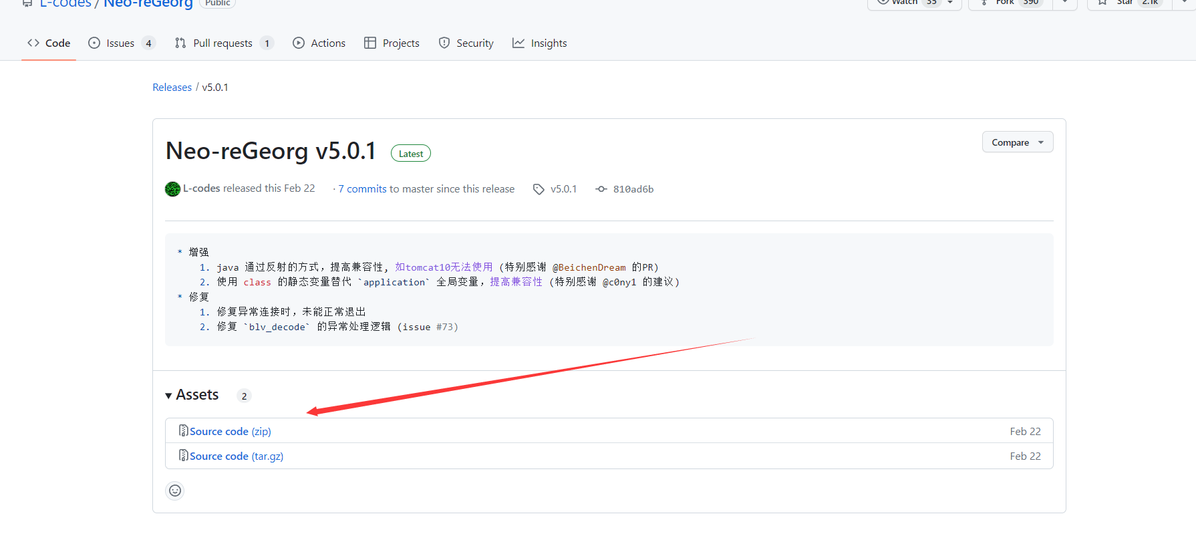Open the Insights tab
This screenshot has height=540, width=1196.
coord(539,43)
